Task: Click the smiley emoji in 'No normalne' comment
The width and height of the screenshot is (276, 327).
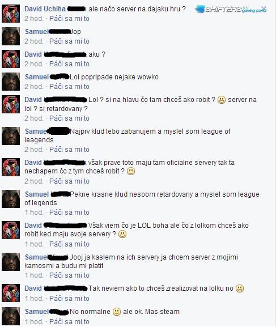Action: 117,312
